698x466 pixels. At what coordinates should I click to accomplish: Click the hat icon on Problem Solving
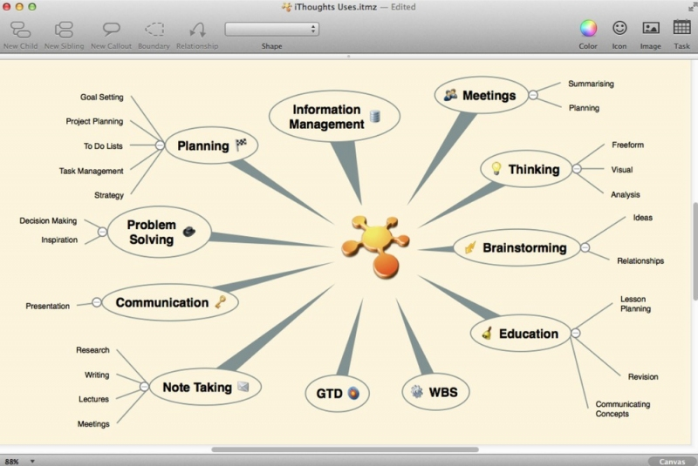pyautogui.click(x=189, y=232)
